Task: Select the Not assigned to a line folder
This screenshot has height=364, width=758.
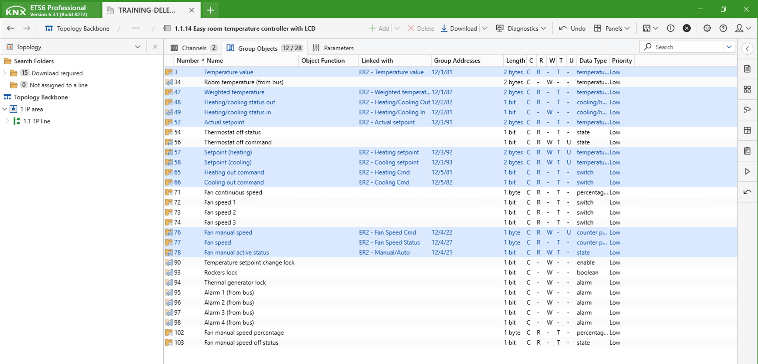Action: 58,85
